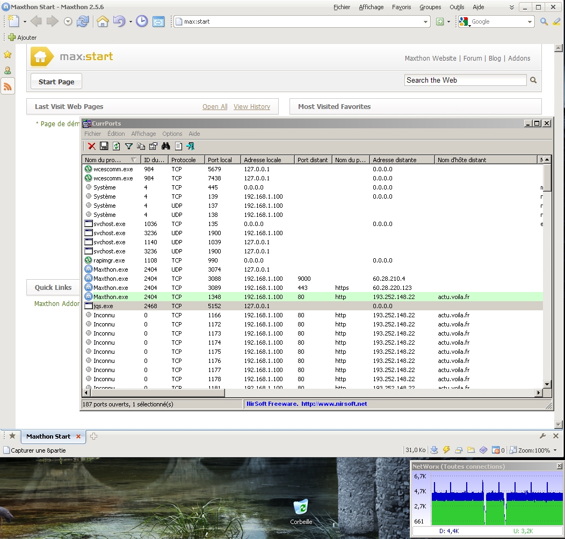The height and width of the screenshot is (539, 565).
Task: Click the Maxthon undo closed tab arrow
Action: pyautogui.click(x=119, y=21)
